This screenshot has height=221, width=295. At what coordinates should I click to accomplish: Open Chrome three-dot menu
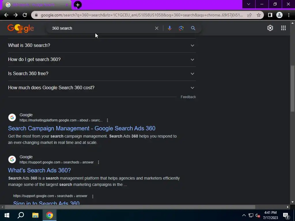click(289, 15)
